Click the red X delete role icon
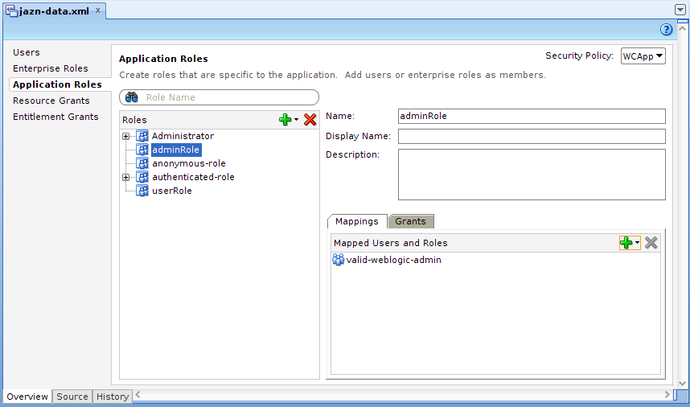Image resolution: width=690 pixels, height=407 pixels. (310, 120)
